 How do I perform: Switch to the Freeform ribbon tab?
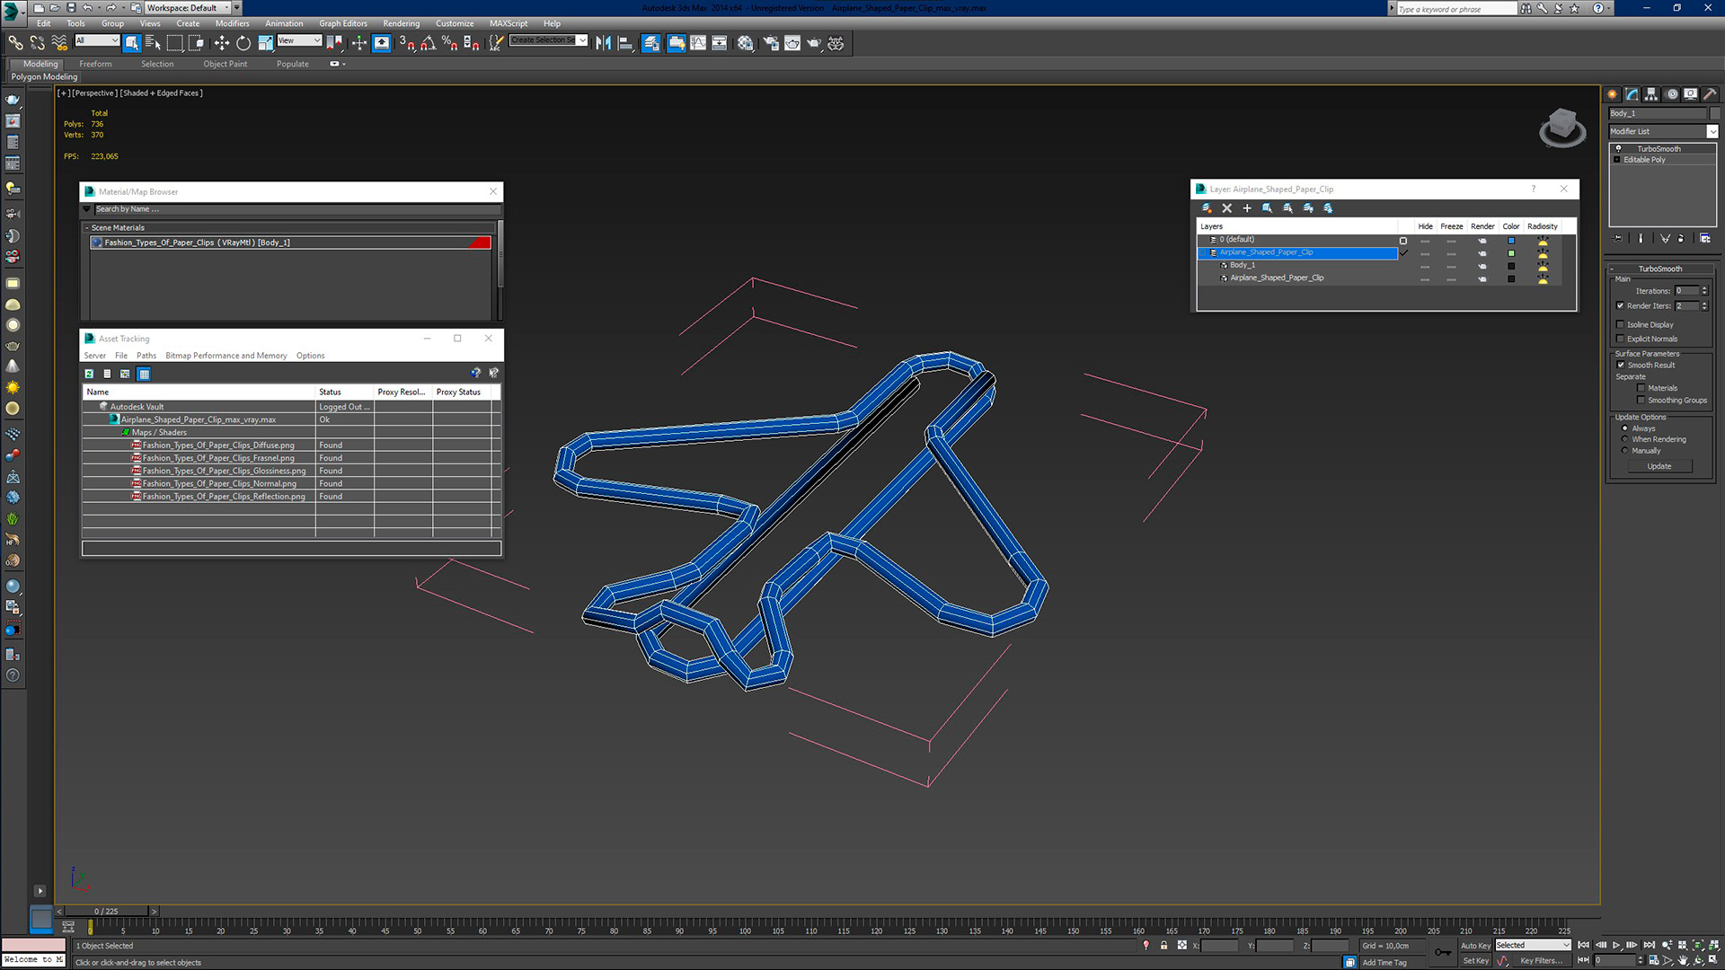coord(95,64)
